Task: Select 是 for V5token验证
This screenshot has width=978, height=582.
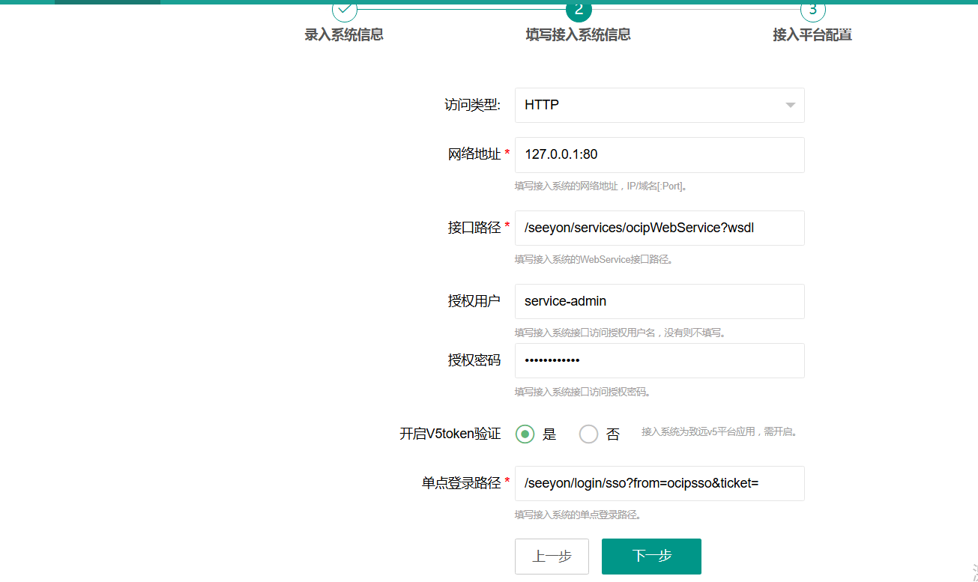Action: pyautogui.click(x=525, y=434)
